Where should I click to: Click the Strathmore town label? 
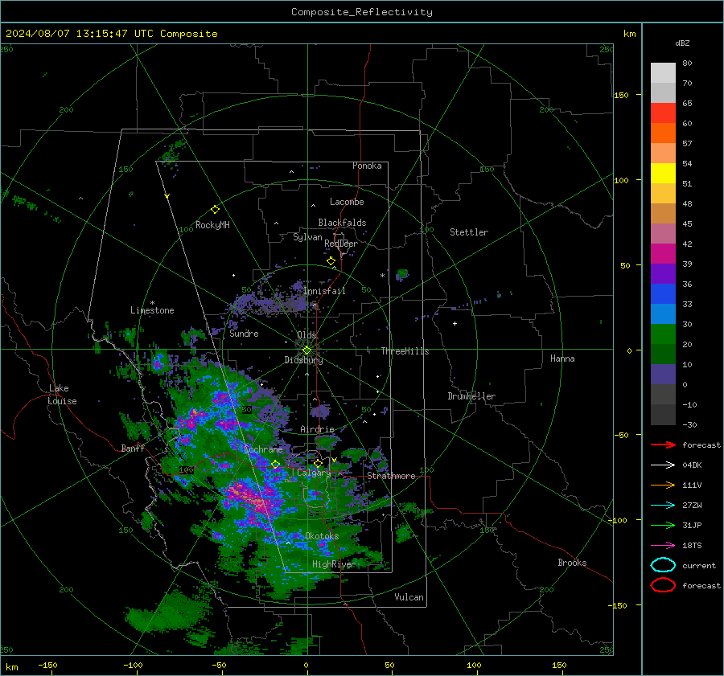click(x=392, y=476)
